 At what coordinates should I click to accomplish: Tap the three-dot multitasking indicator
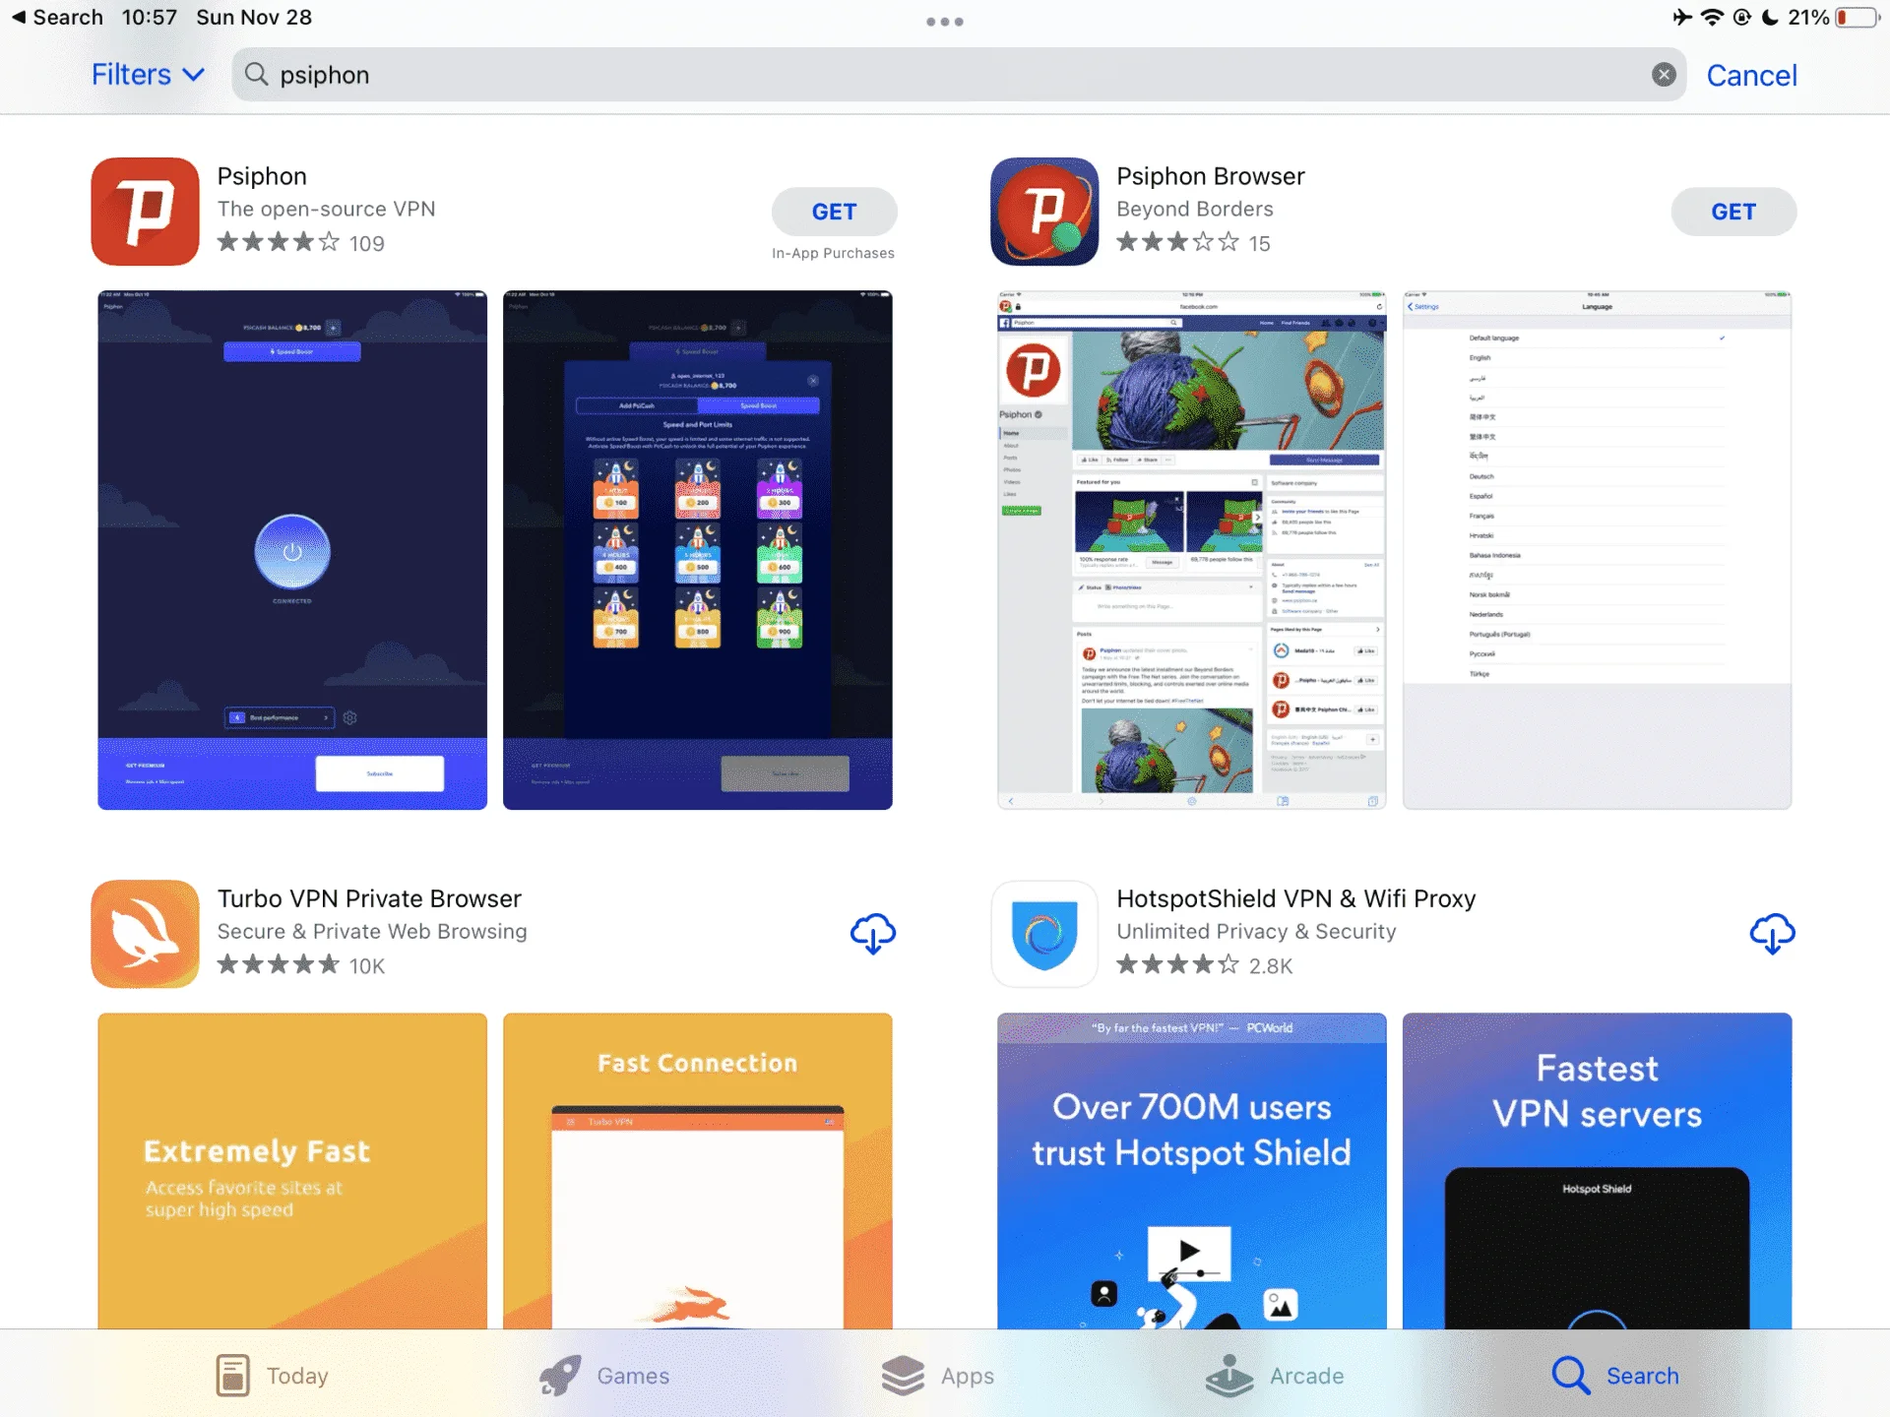coord(945,22)
